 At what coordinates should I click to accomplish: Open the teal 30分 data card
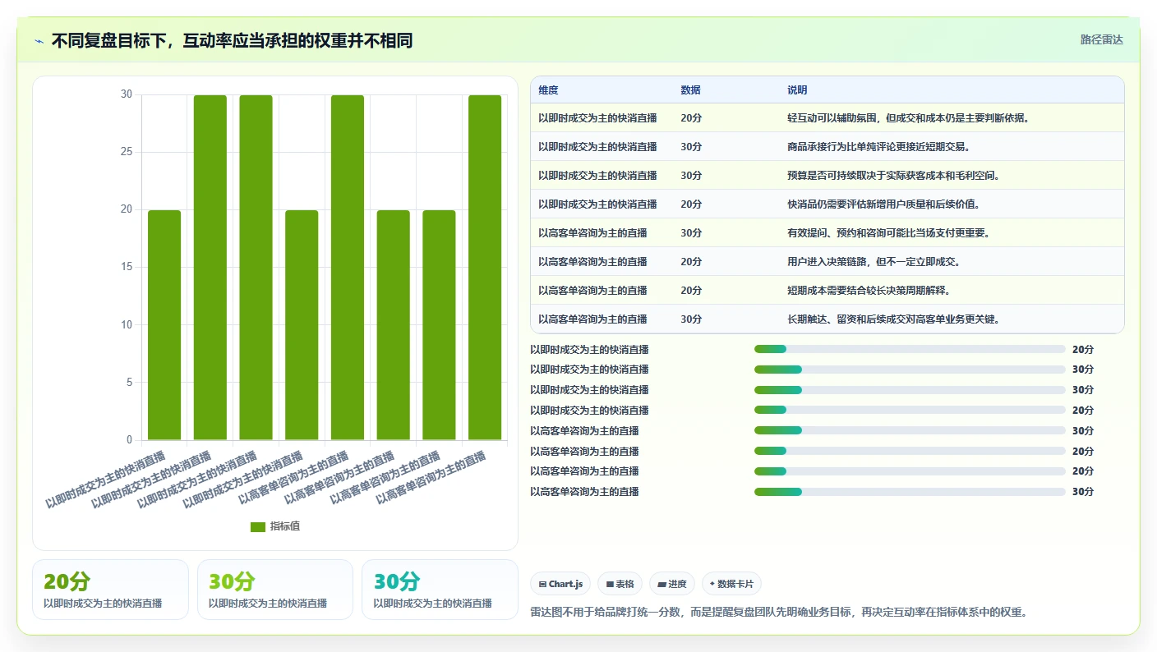point(440,590)
